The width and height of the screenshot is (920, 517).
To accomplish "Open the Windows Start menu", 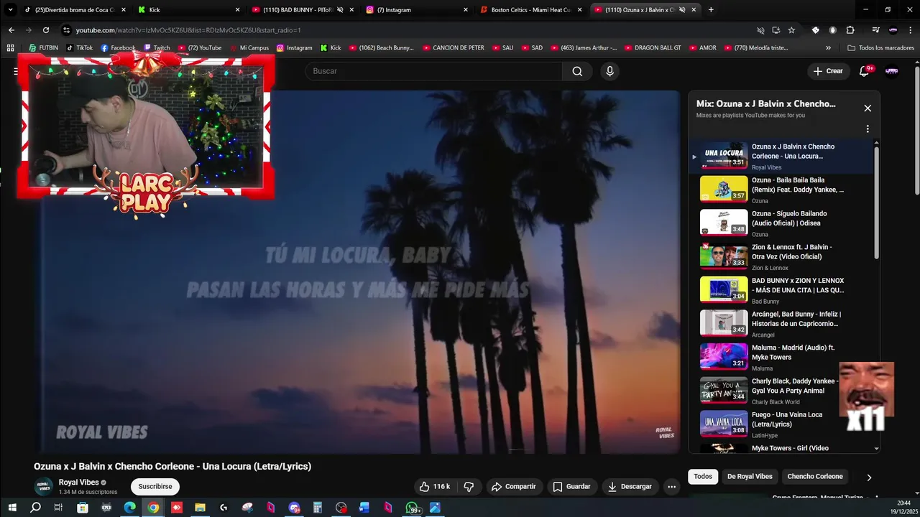I will [12, 508].
